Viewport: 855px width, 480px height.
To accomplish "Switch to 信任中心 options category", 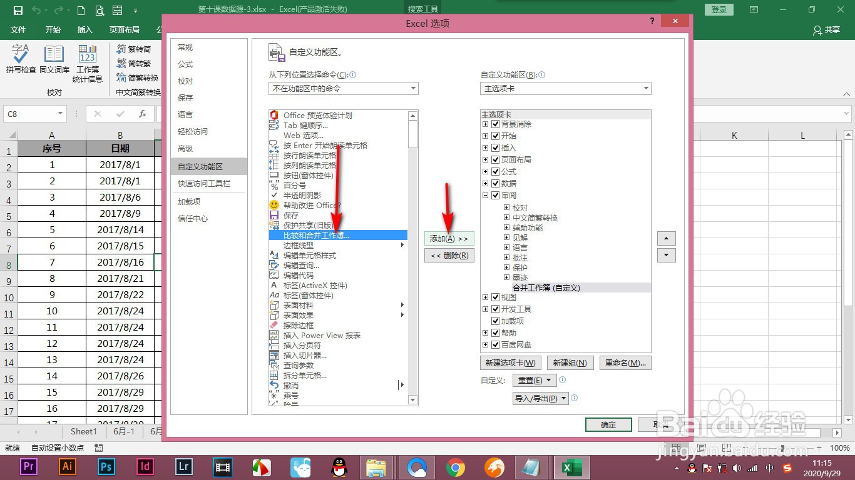I will pos(209,219).
